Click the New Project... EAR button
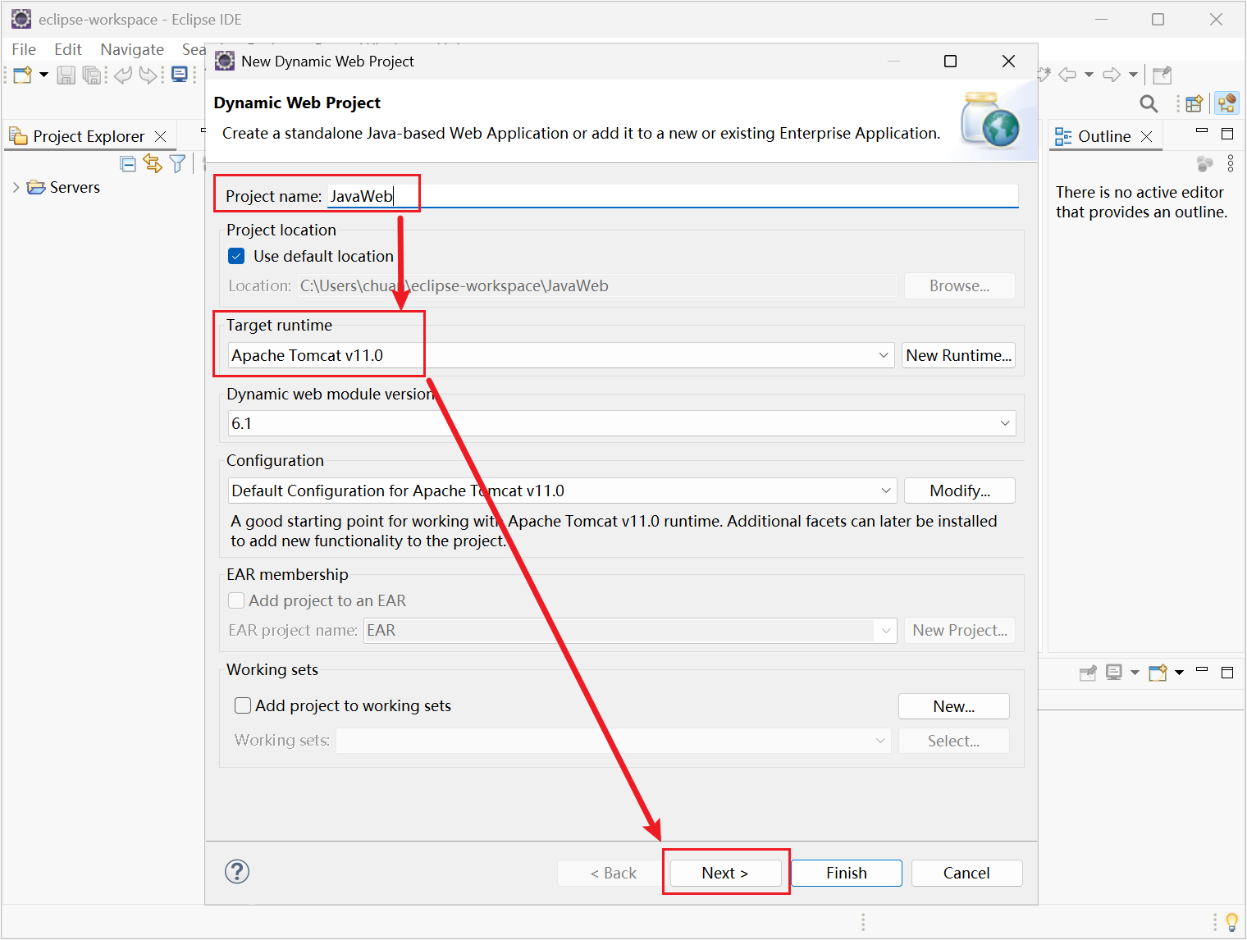Viewport: 1247px width, 940px height. click(x=959, y=630)
